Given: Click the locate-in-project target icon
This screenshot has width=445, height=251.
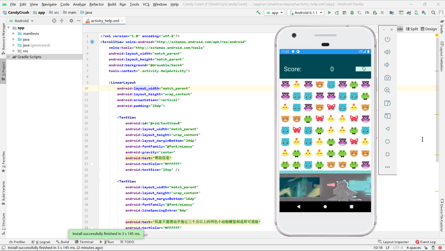Looking at the screenshot, I should [x=54, y=21].
